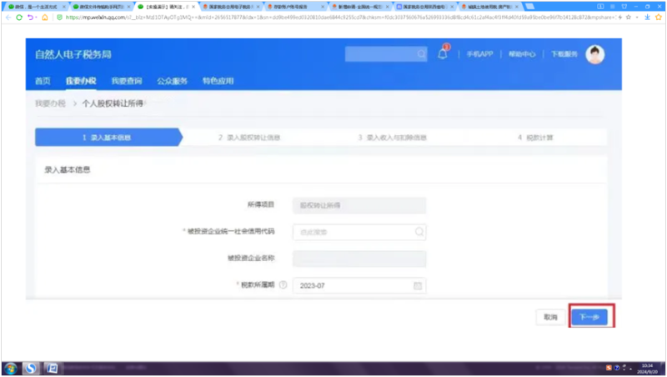Click the 税款所属期 date field showing 2023-07
This screenshot has width=667, height=377.
click(350, 285)
